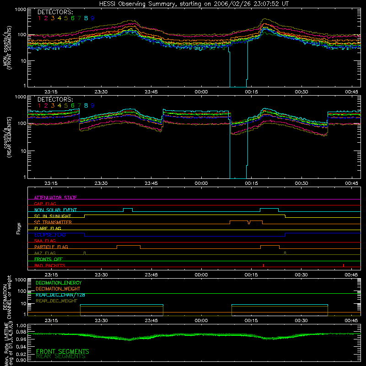This screenshot has width=366, height=366.
Task: Click the BAD_PACKETS flag label
Action: (x=50, y=265)
